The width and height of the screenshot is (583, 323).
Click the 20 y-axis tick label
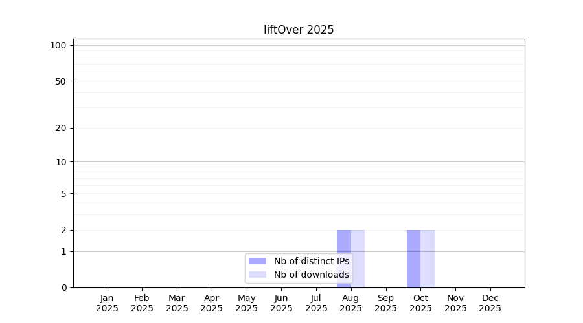[x=61, y=129]
